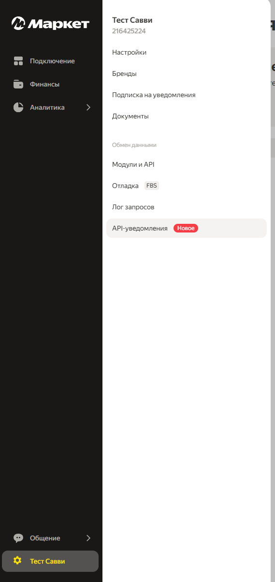275x582 pixels.
Task: Click the pie chart icon for Аналитика
Action: point(18,107)
